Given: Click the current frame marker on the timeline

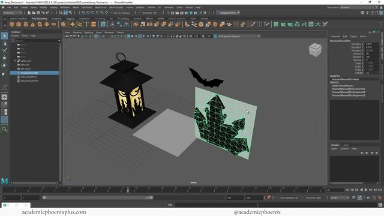Looking at the screenshot, I should [128, 190].
